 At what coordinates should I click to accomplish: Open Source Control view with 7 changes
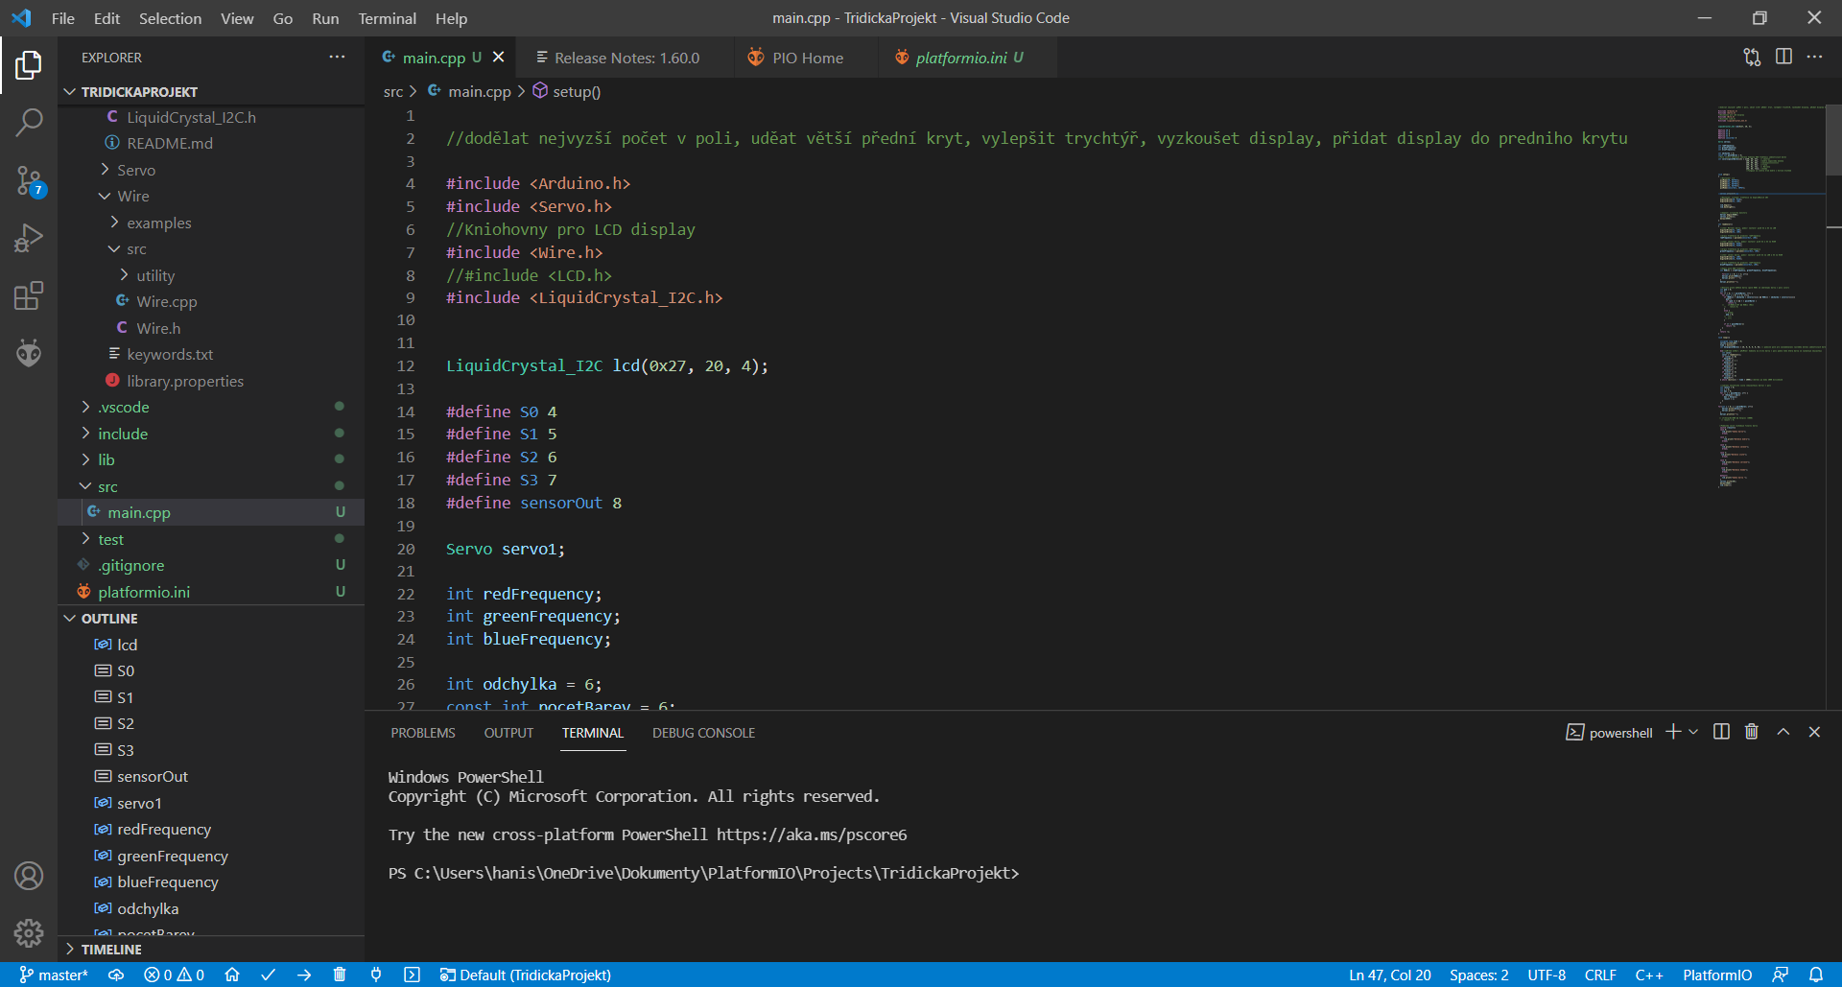30,180
